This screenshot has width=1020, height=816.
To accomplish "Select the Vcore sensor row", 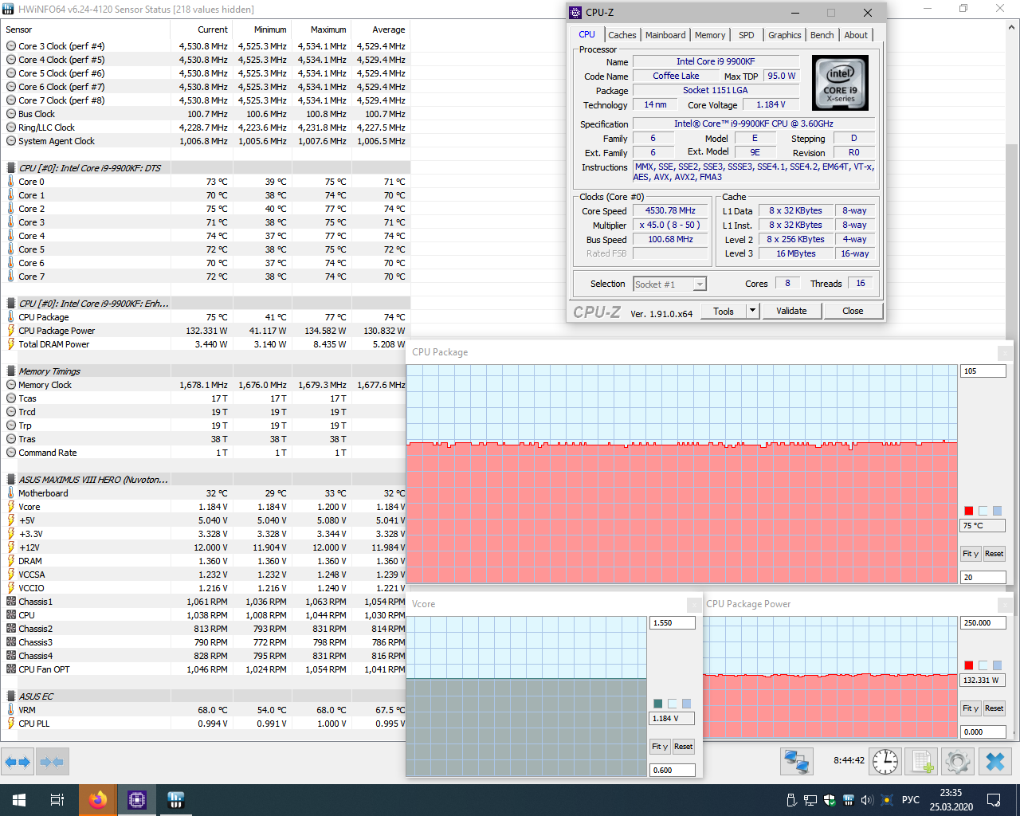I will (206, 507).
